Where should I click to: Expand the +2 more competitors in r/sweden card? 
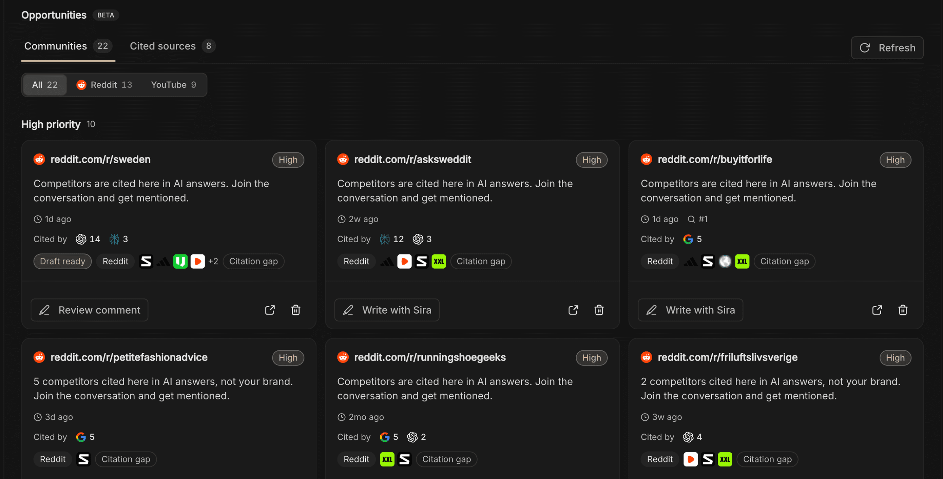tap(213, 262)
